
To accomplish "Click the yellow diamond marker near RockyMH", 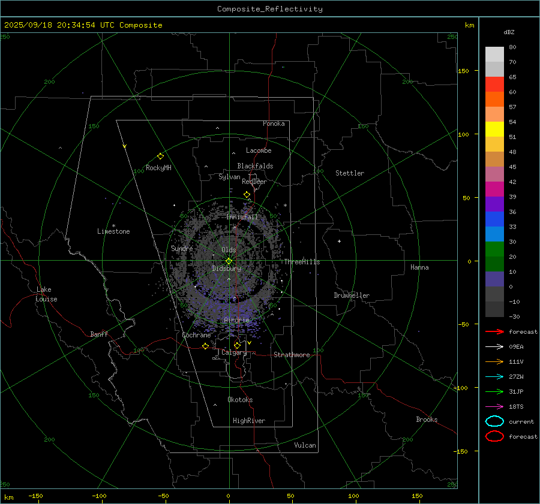I will (160, 156).
